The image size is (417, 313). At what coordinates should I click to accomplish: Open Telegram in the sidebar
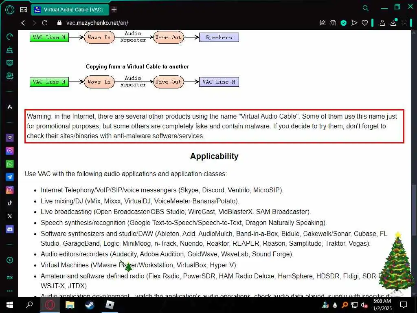coord(10,177)
